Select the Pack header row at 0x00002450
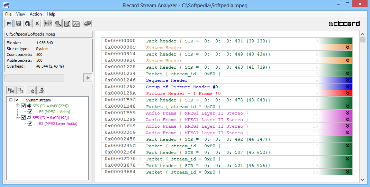This screenshot has height=187, width=370. coord(227,139)
